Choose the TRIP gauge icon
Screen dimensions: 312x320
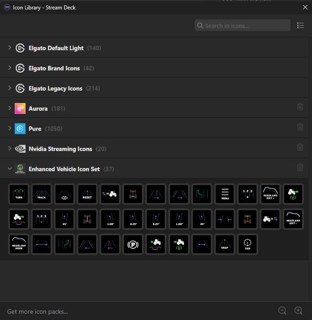[x=248, y=244]
